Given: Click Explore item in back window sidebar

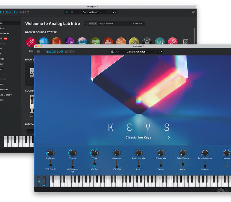Looking at the screenshot, I should click(x=2, y=28).
